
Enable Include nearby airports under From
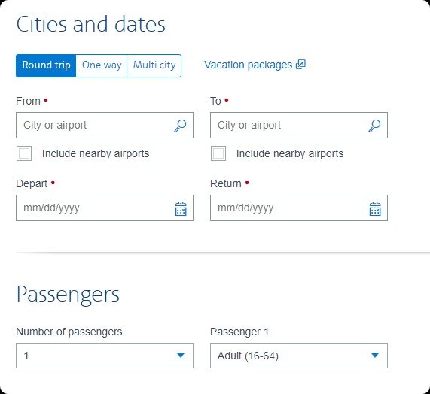pyautogui.click(x=24, y=153)
